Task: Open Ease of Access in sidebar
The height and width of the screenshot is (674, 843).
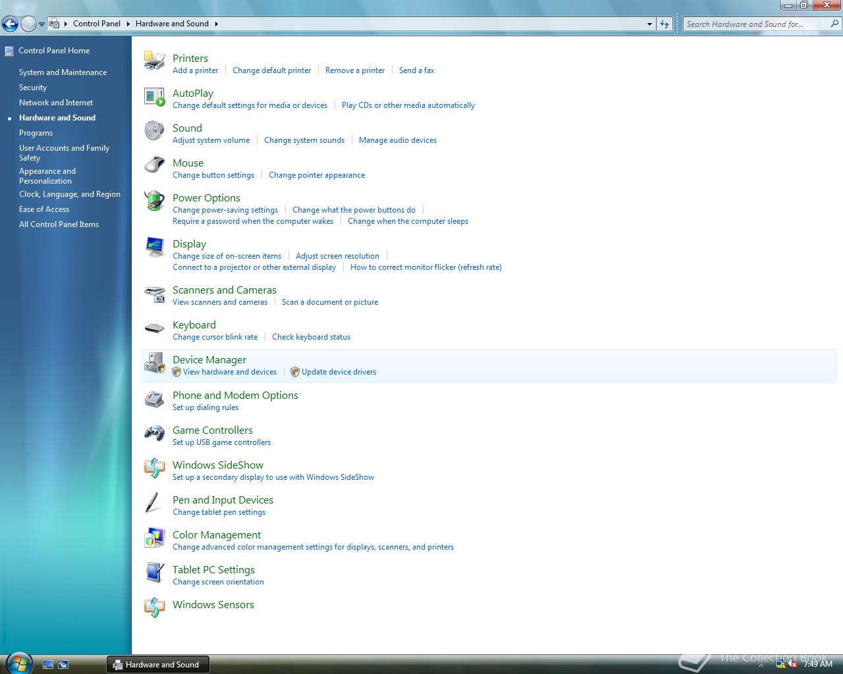Action: click(x=44, y=209)
